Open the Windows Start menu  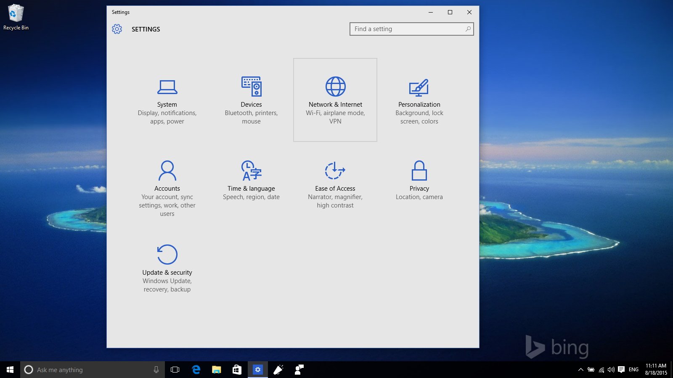[x=10, y=370]
